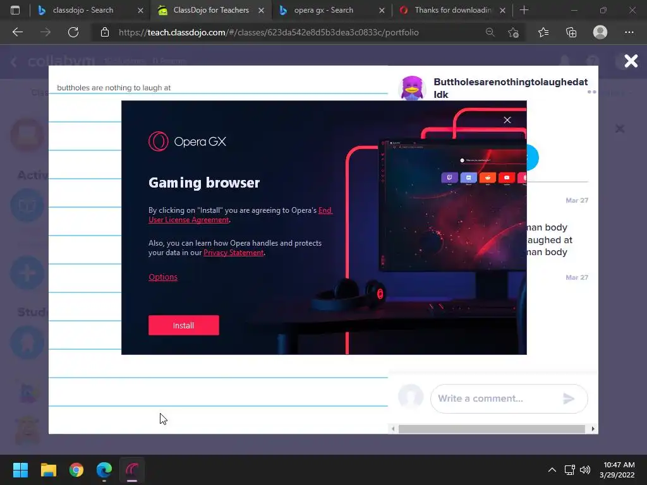
Task: Go back in browser
Action: tap(17, 32)
